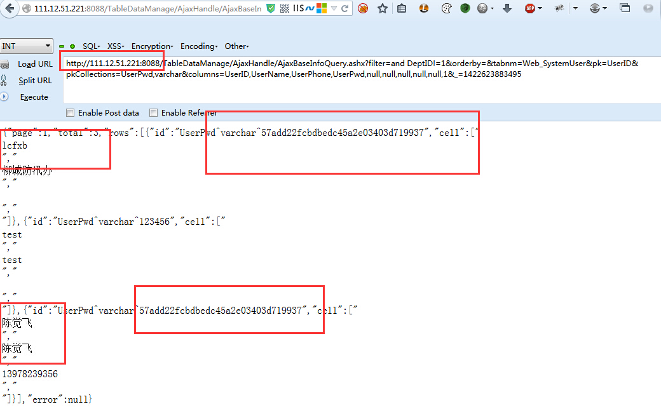Click the browser address bar URL
This screenshot has width=661, height=416.
click(147, 8)
